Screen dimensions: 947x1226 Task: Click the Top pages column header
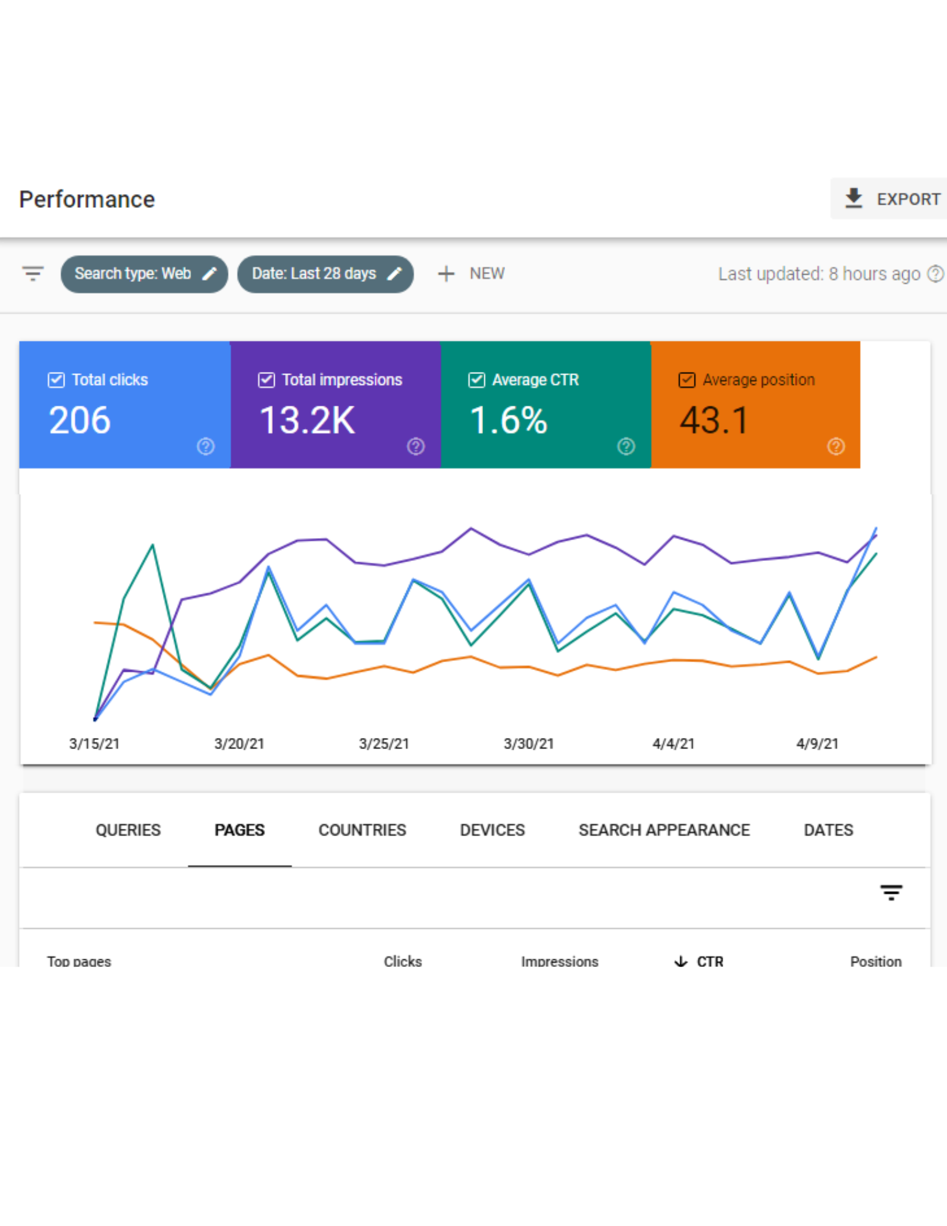point(79,961)
